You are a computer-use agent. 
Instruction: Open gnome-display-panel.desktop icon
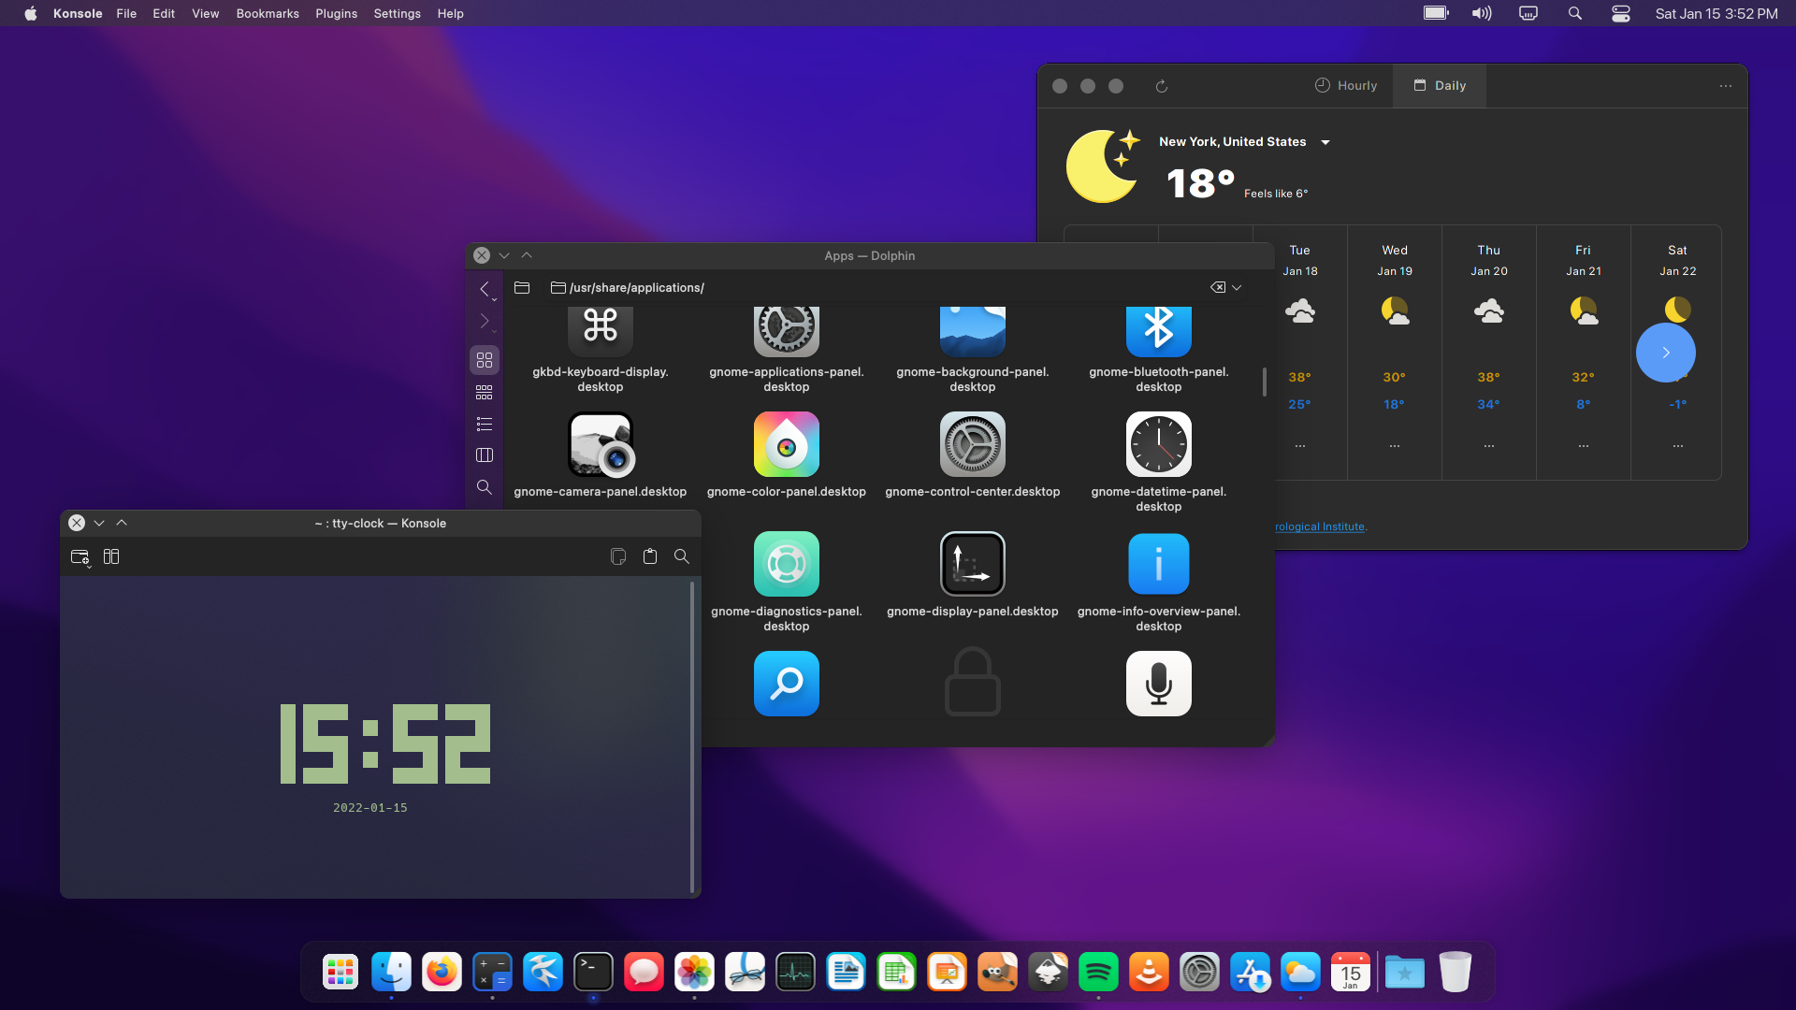[x=973, y=564]
